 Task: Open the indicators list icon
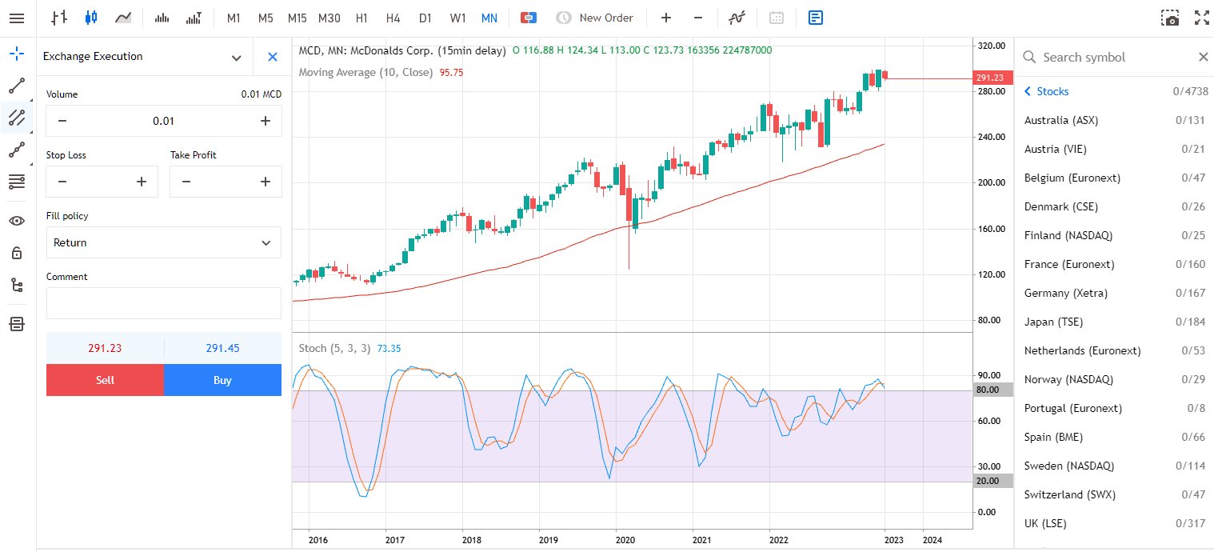[x=737, y=18]
